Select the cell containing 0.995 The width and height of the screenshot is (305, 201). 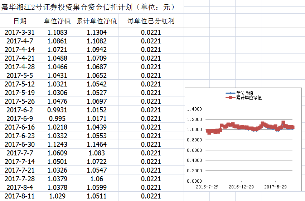57,118
